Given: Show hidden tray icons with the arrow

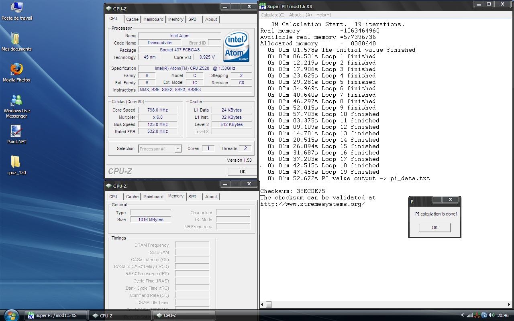Looking at the screenshot, I should click(462, 315).
